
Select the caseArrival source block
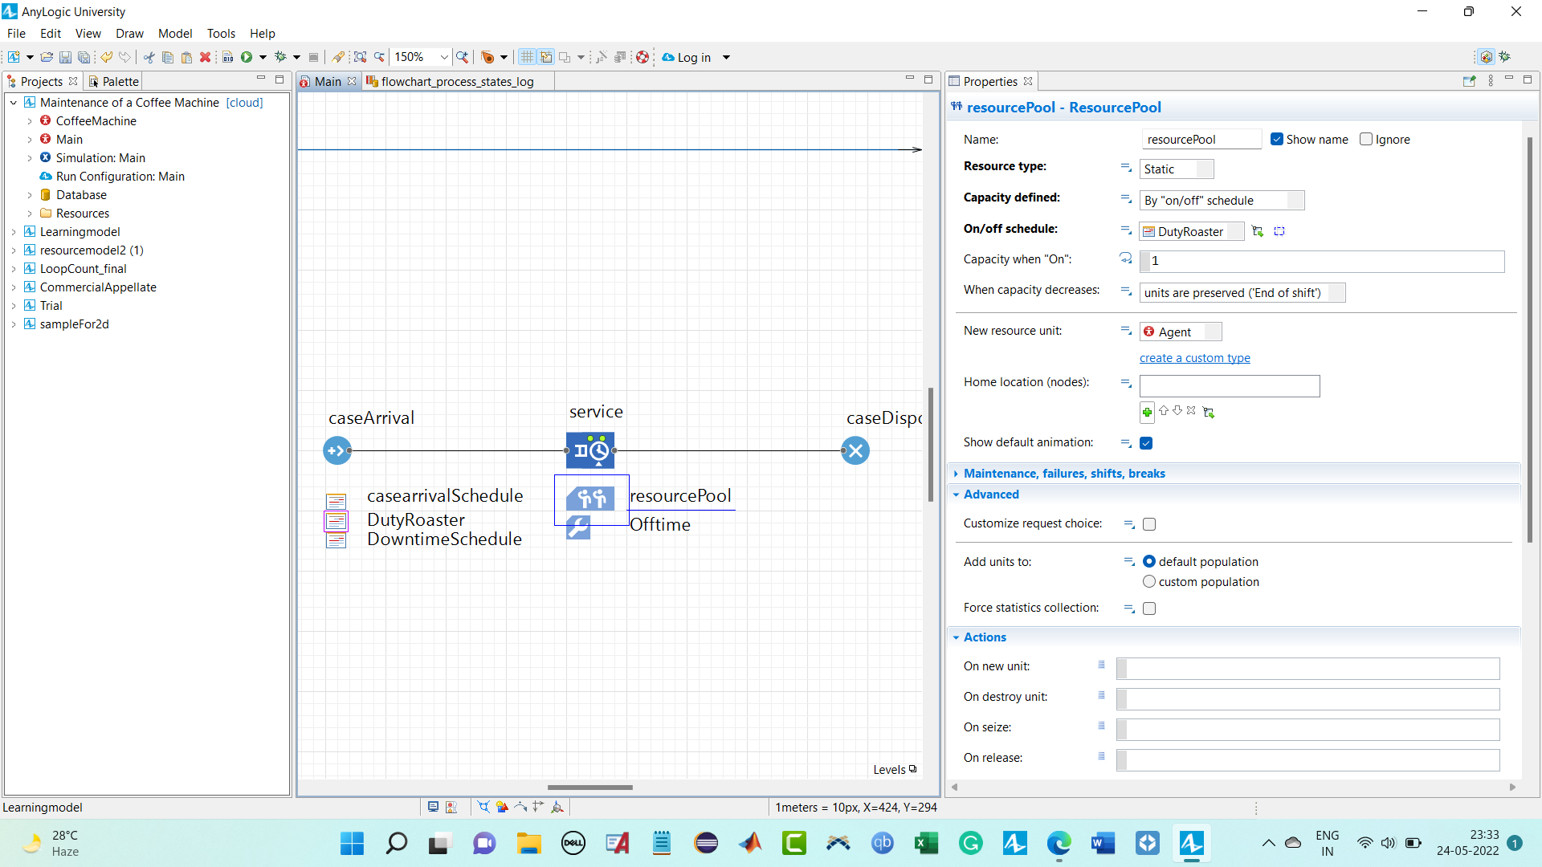pos(337,450)
